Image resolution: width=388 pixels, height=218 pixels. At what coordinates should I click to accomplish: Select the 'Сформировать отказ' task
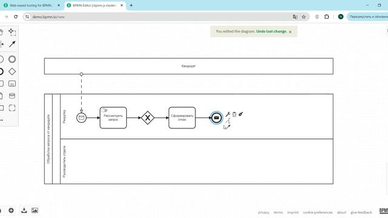(x=182, y=117)
